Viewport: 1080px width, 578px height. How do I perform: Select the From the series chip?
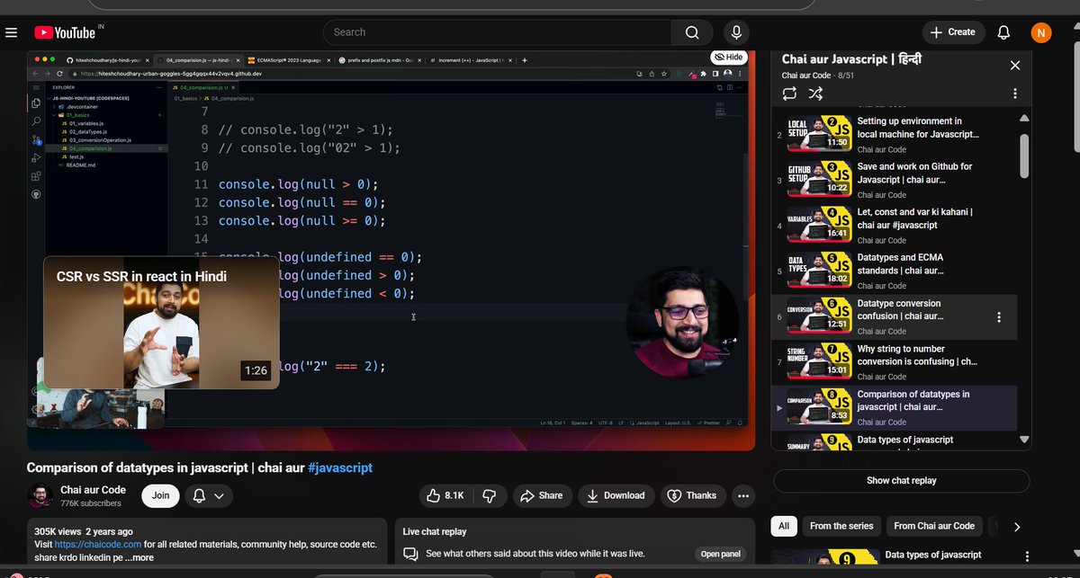pos(841,526)
